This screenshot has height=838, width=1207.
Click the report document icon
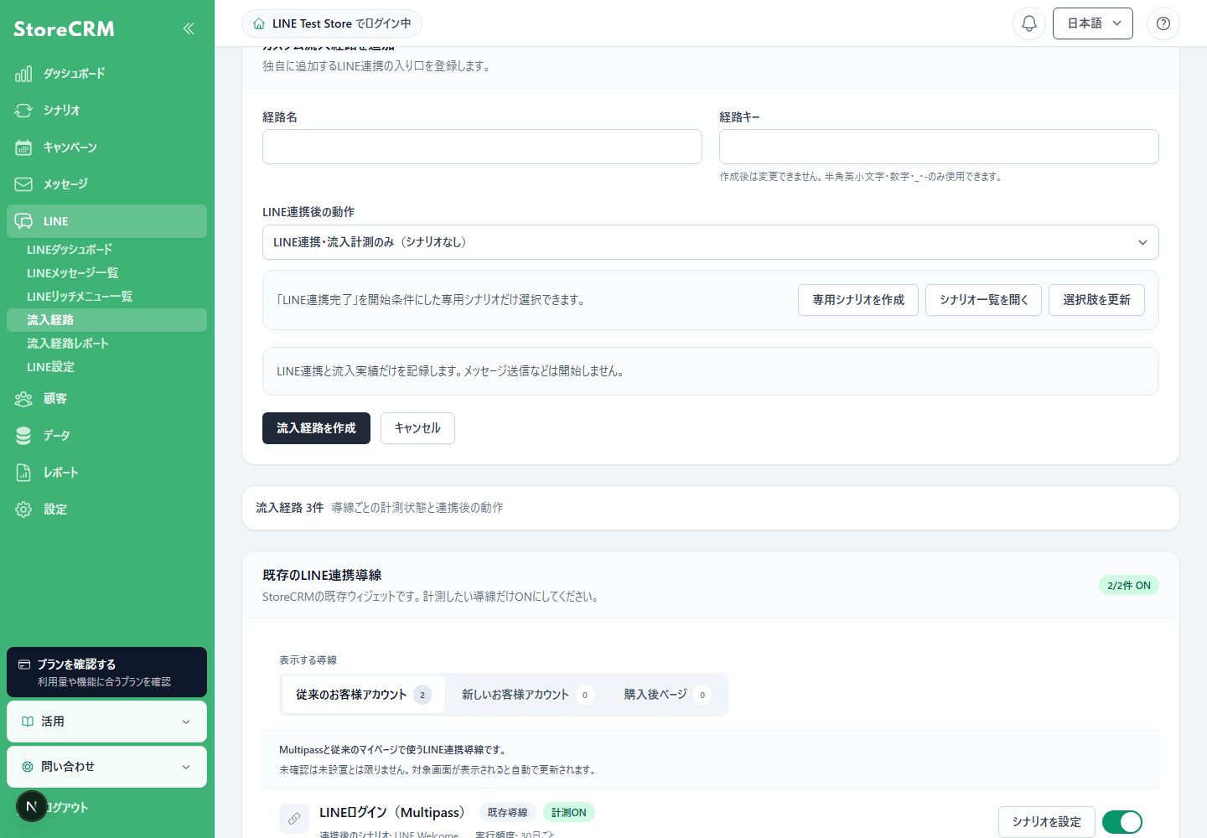click(x=23, y=473)
